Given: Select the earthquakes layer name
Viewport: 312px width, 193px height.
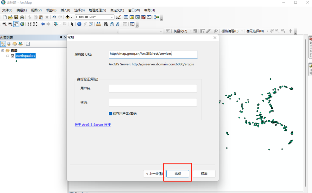Looking at the screenshot, I should [25, 56].
